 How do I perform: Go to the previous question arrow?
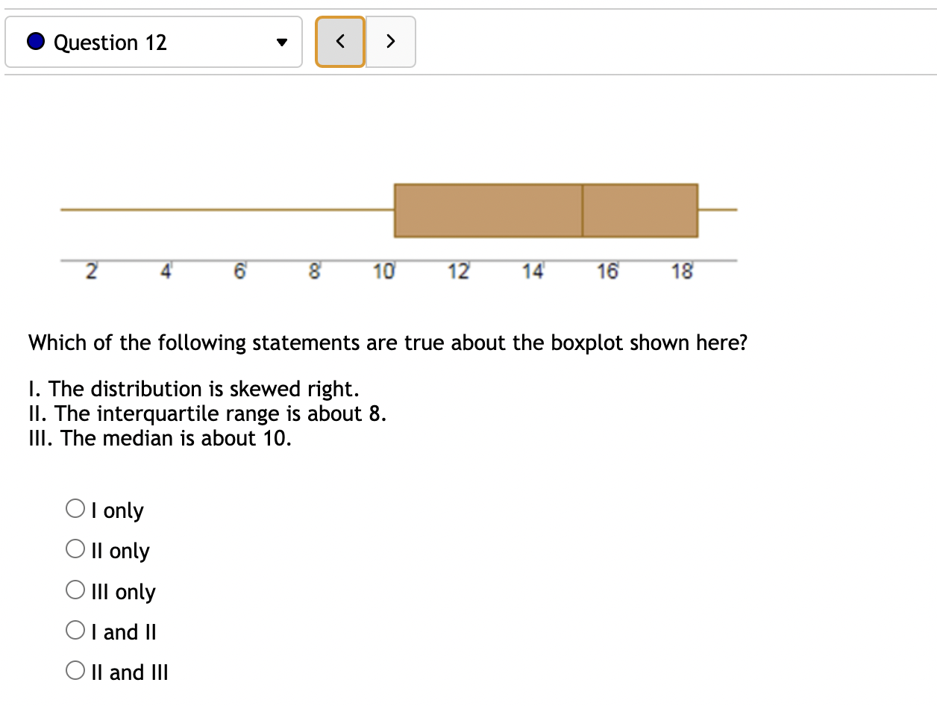tap(340, 42)
